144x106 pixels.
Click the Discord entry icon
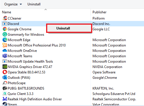pos(5,24)
